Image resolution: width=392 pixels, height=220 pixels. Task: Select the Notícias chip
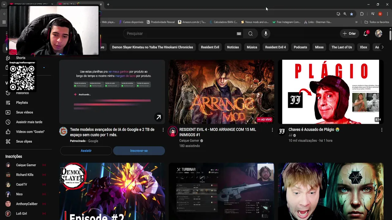click(x=233, y=47)
